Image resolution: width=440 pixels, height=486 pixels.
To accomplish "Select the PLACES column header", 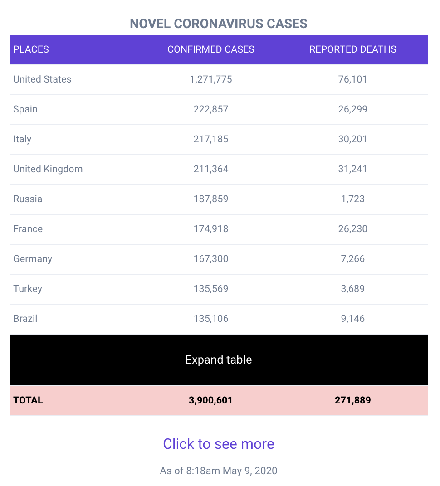I will (x=31, y=49).
